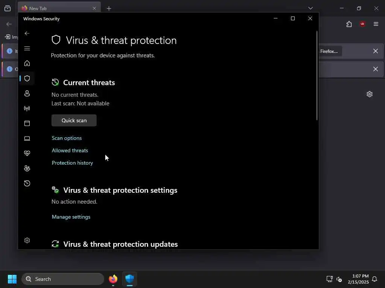Dismiss the second Firefox notification bar
The width and height of the screenshot is (385, 288).
pos(376,69)
